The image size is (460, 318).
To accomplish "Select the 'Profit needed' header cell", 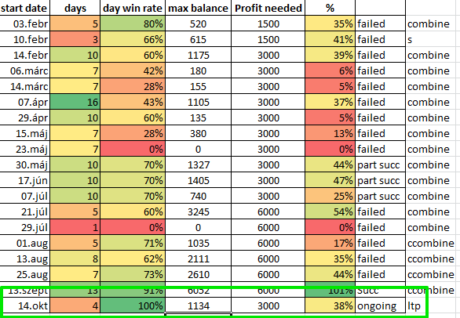I will coord(268,8).
